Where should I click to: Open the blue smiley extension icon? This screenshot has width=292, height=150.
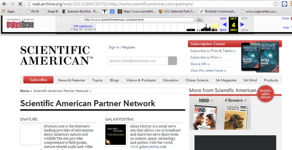tap(284, 4)
